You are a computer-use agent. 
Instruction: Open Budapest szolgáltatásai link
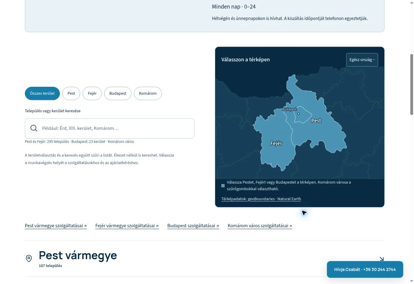point(193,226)
